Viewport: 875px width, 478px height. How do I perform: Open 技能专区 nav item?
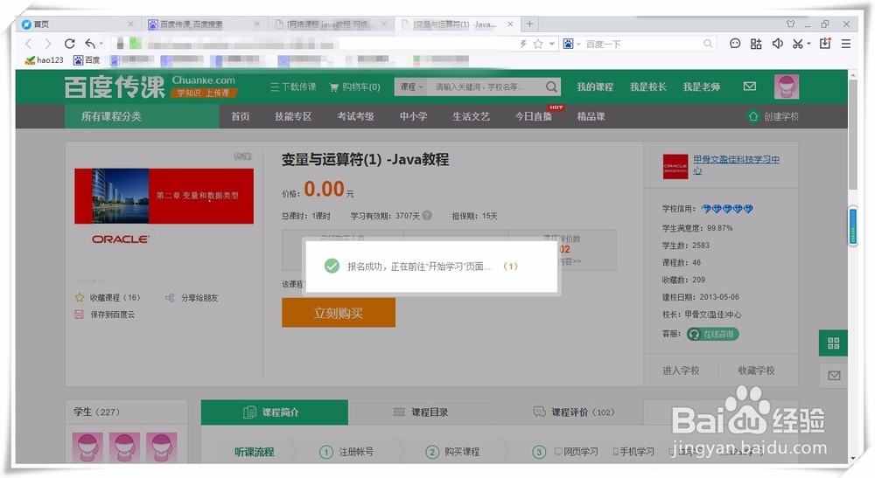tap(293, 116)
